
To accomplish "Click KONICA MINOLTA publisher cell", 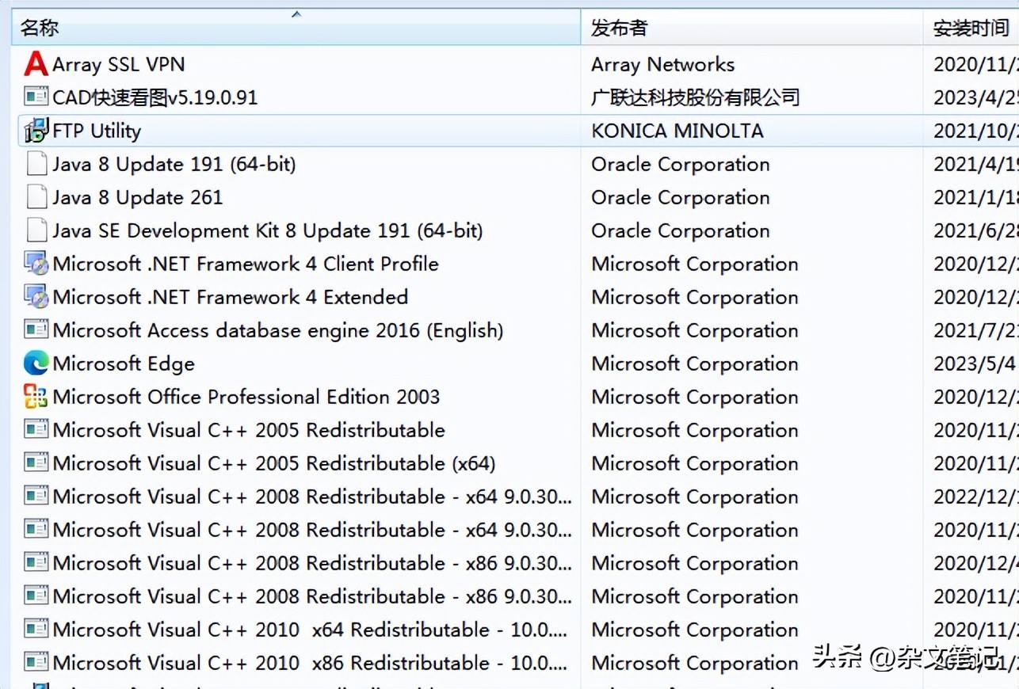I will [x=677, y=131].
